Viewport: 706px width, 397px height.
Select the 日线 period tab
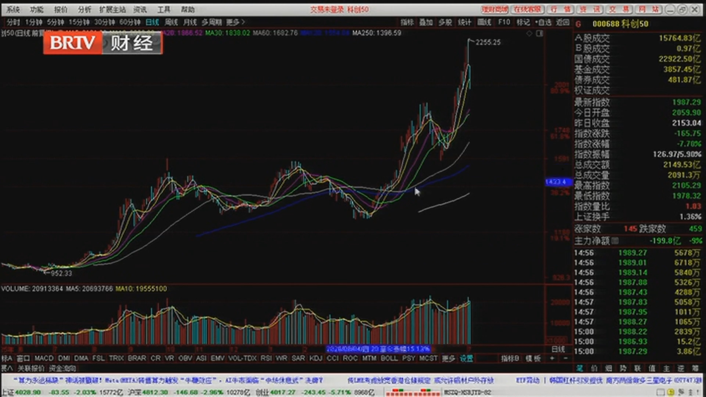click(x=152, y=22)
